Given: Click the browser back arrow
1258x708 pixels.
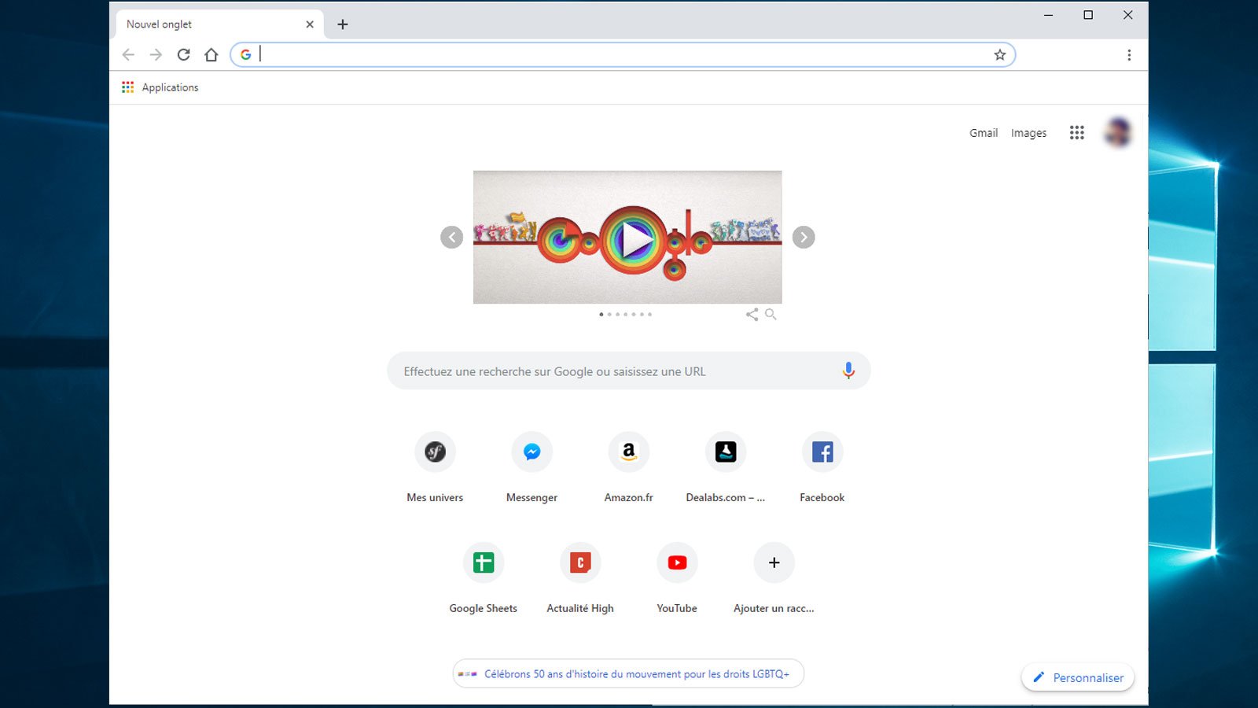Looking at the screenshot, I should tap(128, 54).
